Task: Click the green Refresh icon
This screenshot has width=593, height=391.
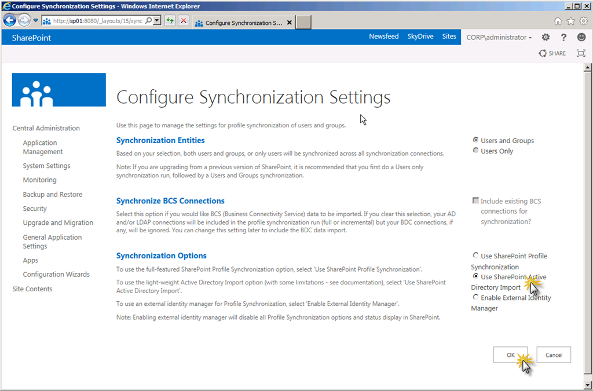Action: [x=170, y=20]
